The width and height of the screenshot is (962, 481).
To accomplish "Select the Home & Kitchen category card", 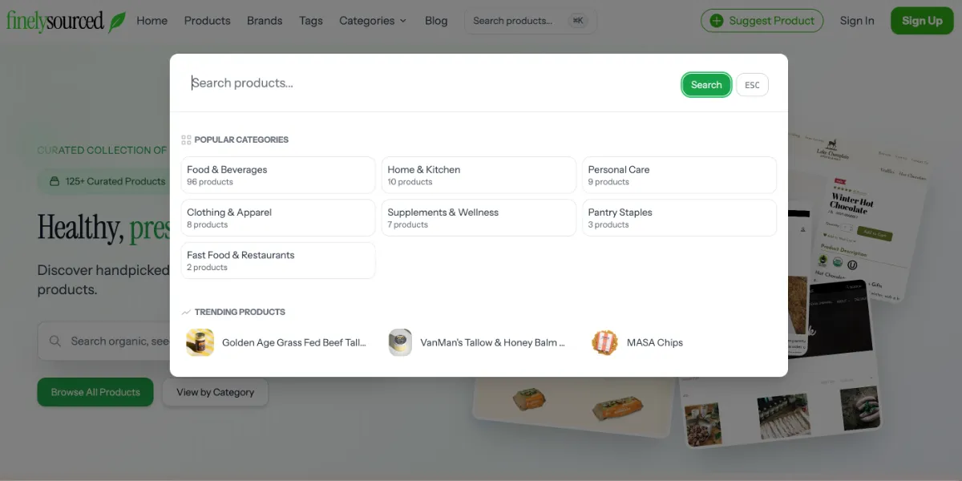I will point(479,175).
